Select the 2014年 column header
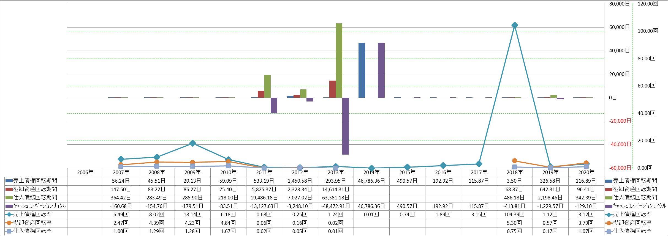 click(x=371, y=172)
